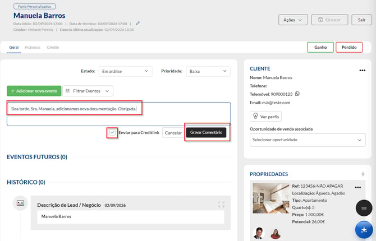Switch to the Crédito tab

point(53,48)
